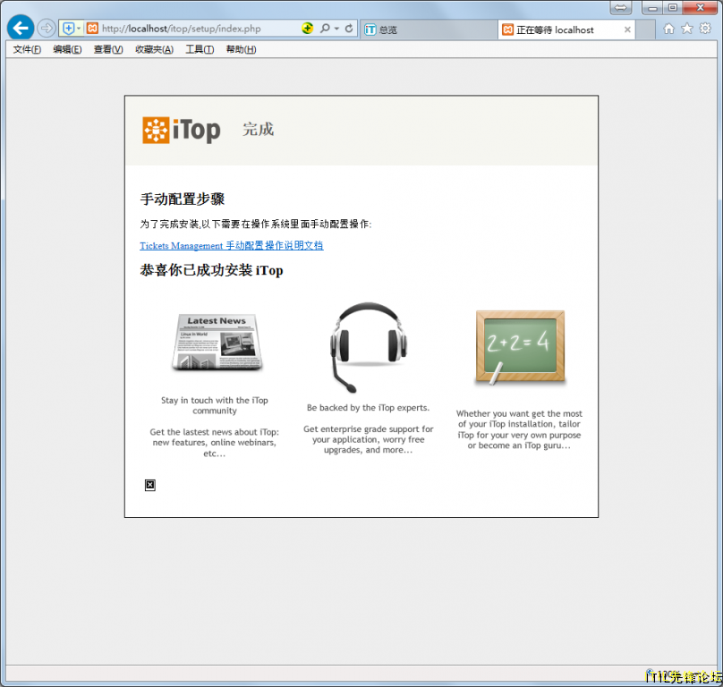Open favorites star icon

click(x=687, y=29)
